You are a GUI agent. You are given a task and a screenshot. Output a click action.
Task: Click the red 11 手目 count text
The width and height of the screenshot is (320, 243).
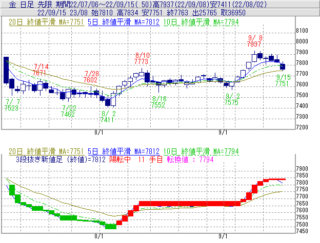150,159
